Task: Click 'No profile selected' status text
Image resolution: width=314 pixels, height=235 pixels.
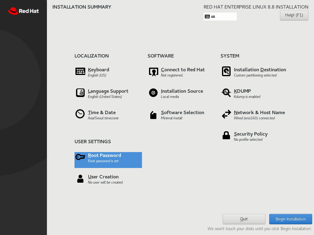Action: click(248, 140)
